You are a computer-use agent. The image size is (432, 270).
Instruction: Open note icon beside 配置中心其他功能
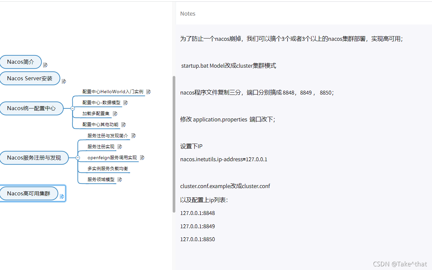coord(124,125)
